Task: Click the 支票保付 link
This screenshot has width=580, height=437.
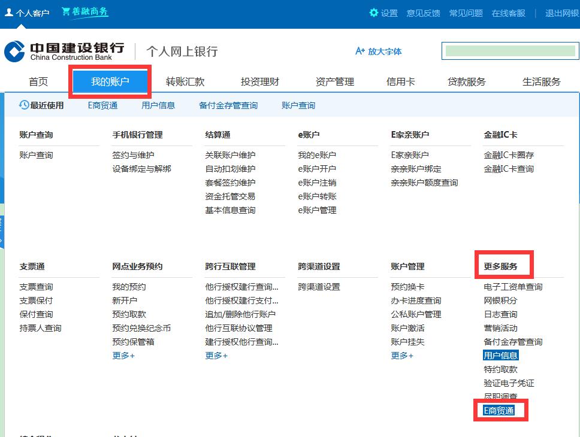Action: click(36, 301)
